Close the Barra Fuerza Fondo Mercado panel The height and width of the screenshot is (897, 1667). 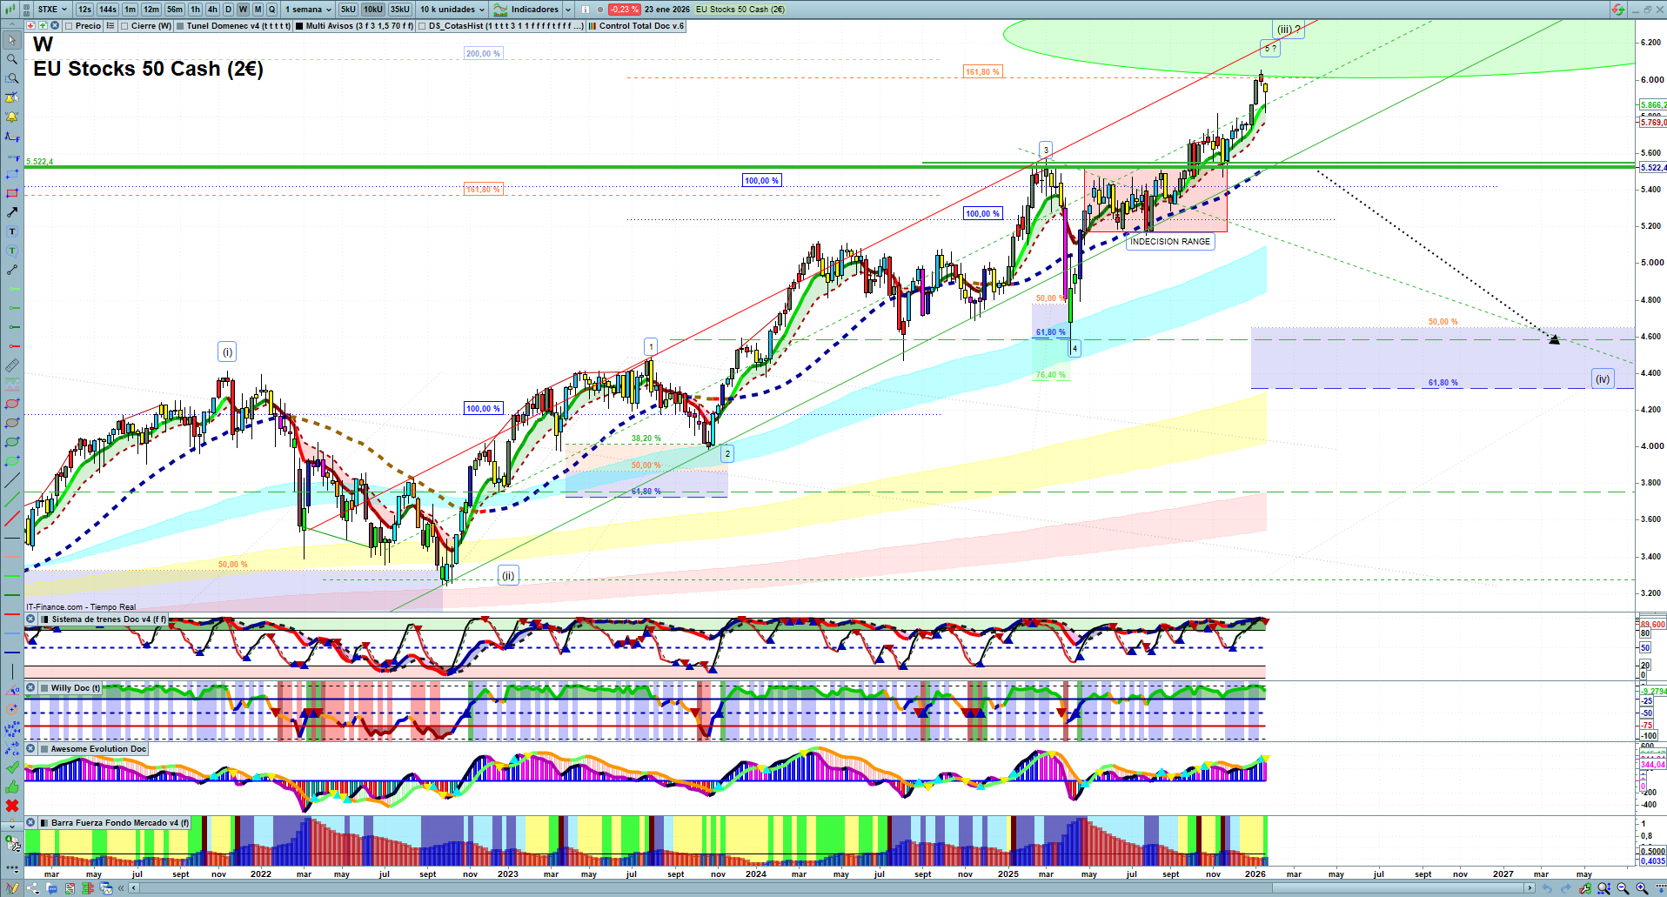30,823
